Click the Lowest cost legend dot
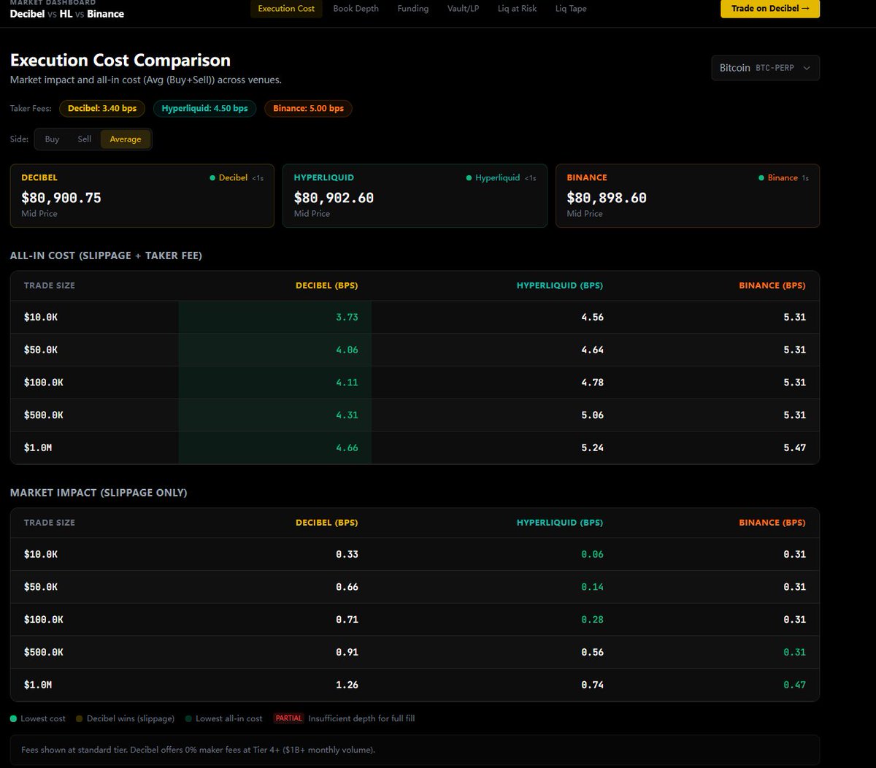Screen dimensions: 876x768 13,719
